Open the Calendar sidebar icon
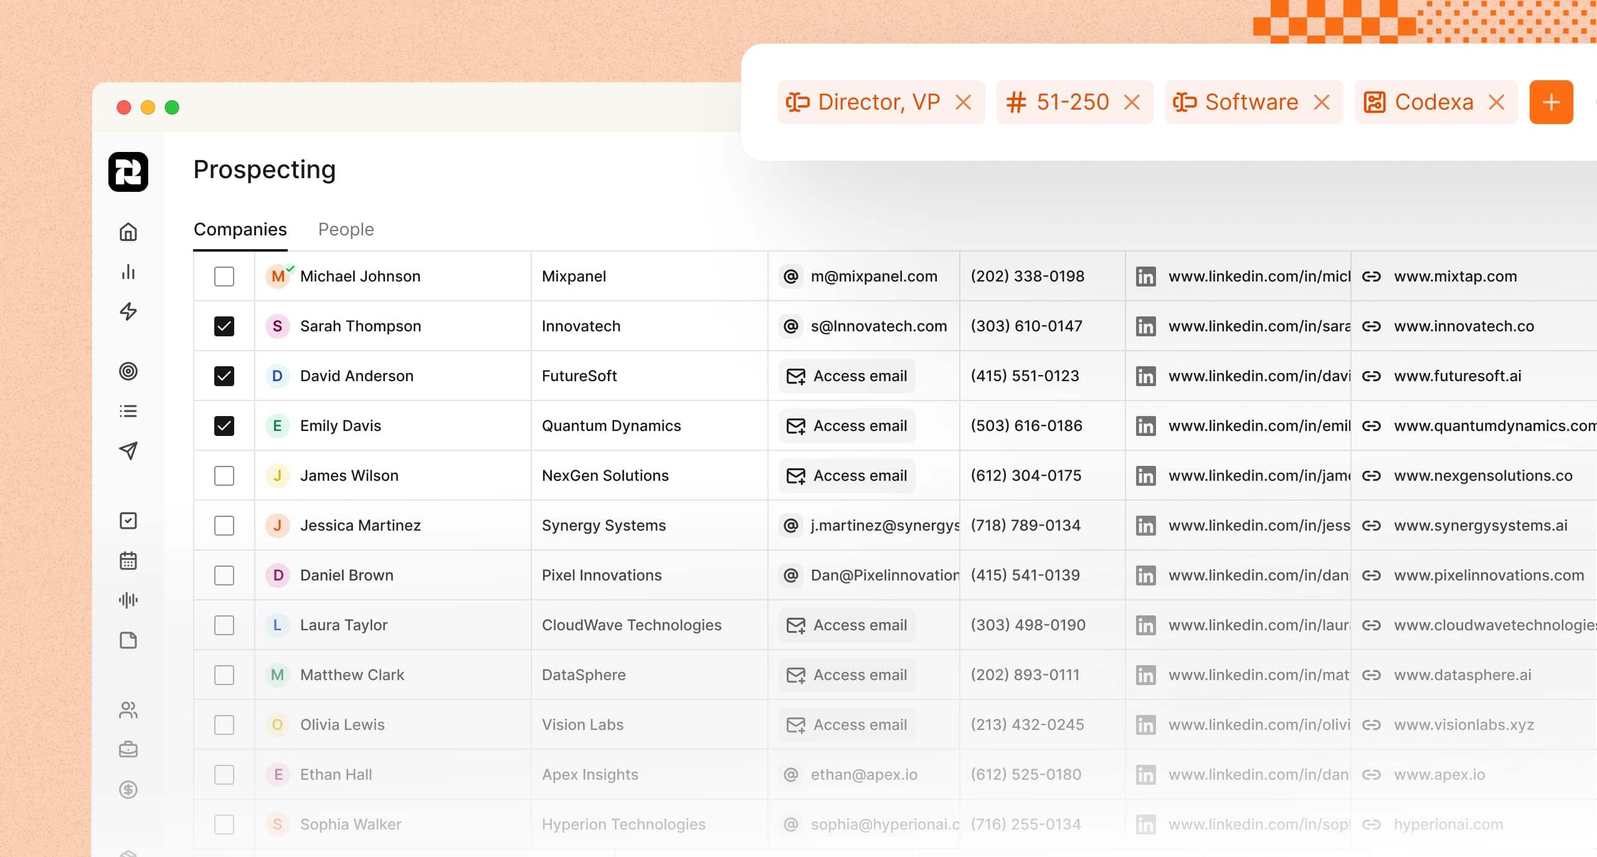Viewport: 1597px width, 857px height. tap(128, 561)
